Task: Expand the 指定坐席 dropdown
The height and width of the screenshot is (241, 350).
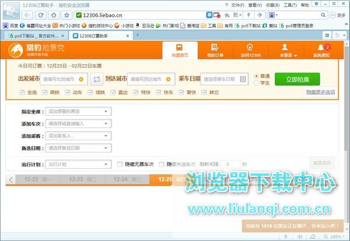Action: pyautogui.click(x=78, y=111)
